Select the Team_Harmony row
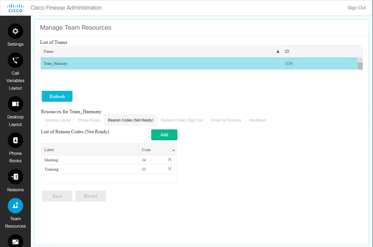This screenshot has height=247, width=373. (x=199, y=64)
